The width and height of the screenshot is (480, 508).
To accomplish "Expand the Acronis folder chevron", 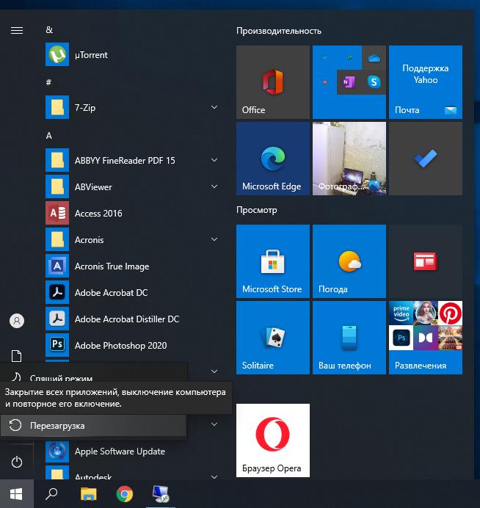I will [x=214, y=240].
